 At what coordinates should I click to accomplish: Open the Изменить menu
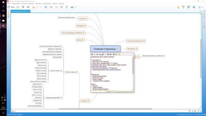[39, 4]
